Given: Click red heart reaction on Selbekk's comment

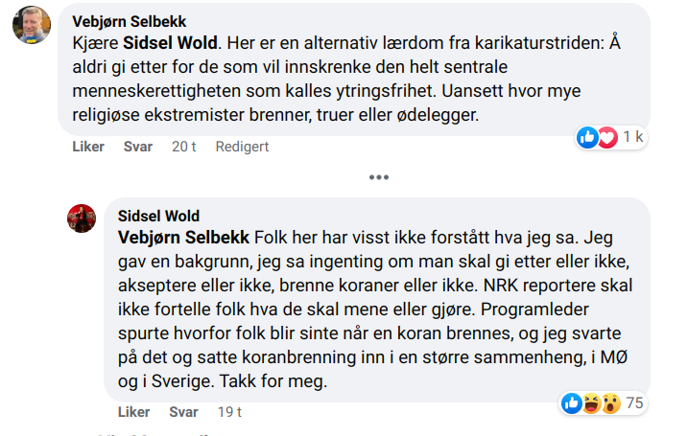Looking at the screenshot, I should 606,137.
